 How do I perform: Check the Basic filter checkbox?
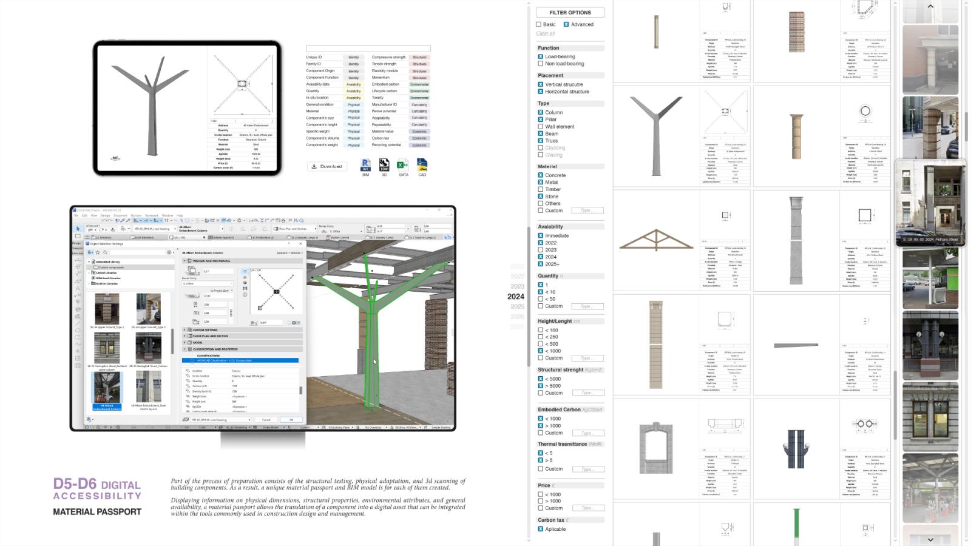point(539,24)
